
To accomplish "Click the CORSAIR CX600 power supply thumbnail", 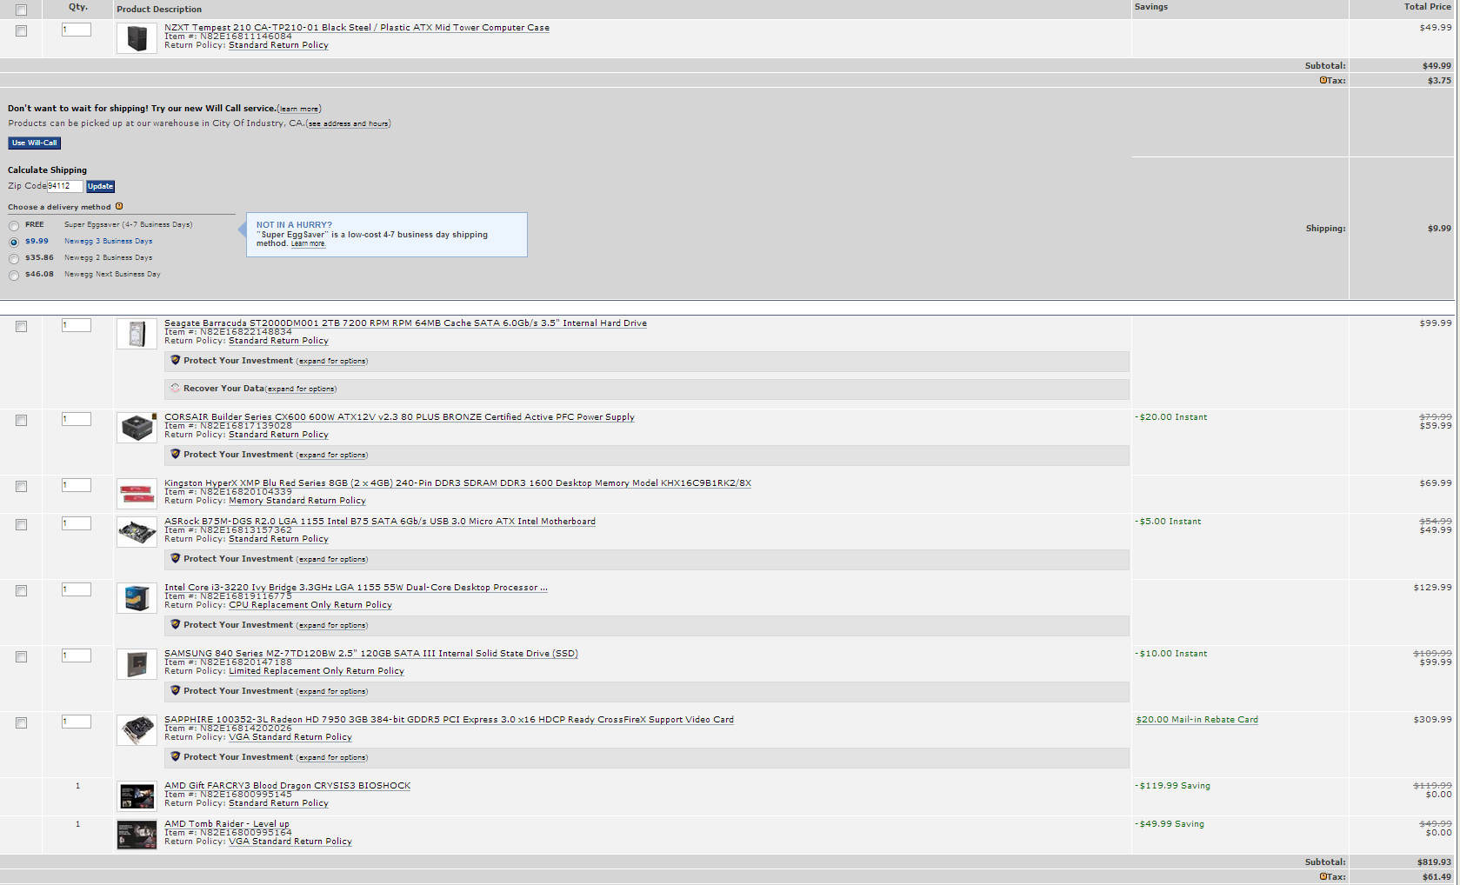I will click(137, 428).
